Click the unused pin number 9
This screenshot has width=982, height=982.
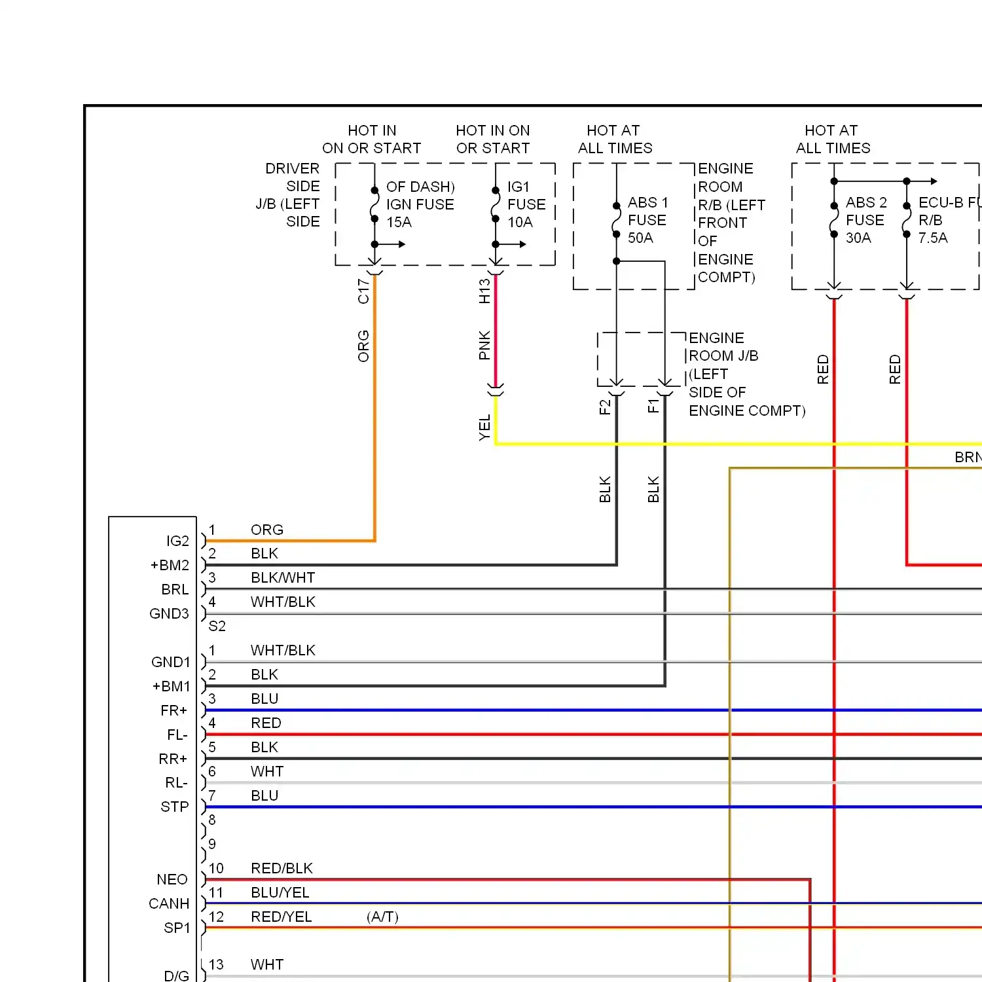click(x=212, y=844)
